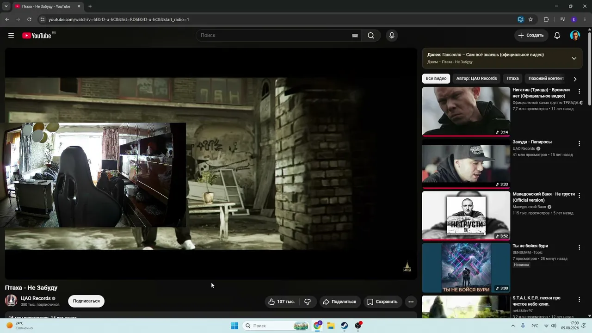Open a new browser tab
This screenshot has width=592, height=333.
[90, 6]
